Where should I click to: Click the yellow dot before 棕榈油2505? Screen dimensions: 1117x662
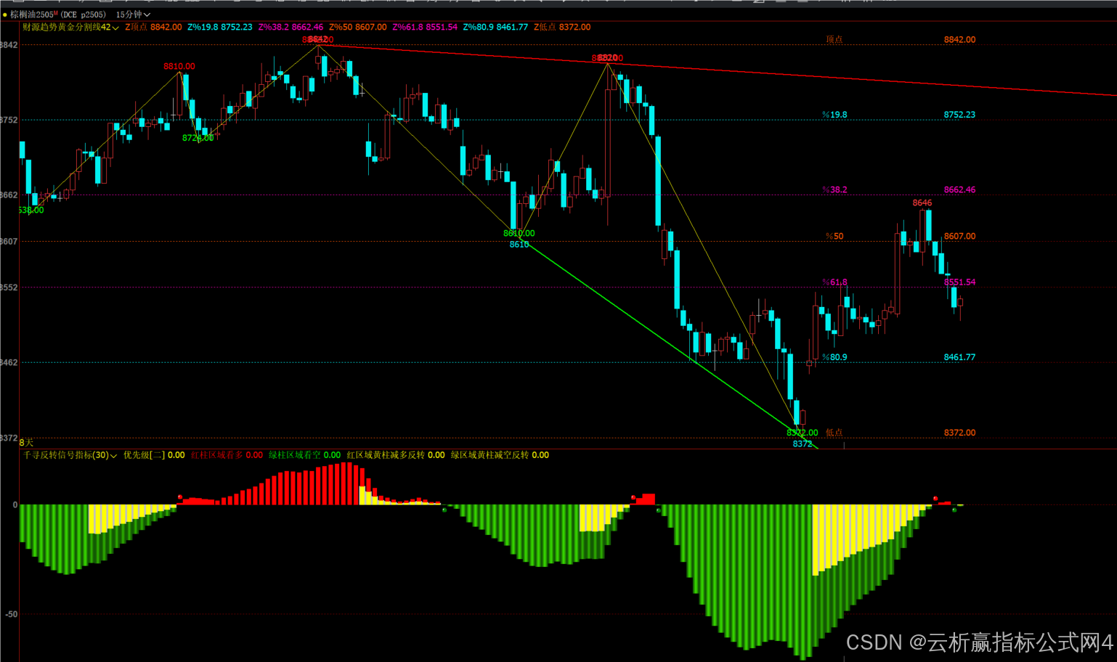(x=5, y=15)
